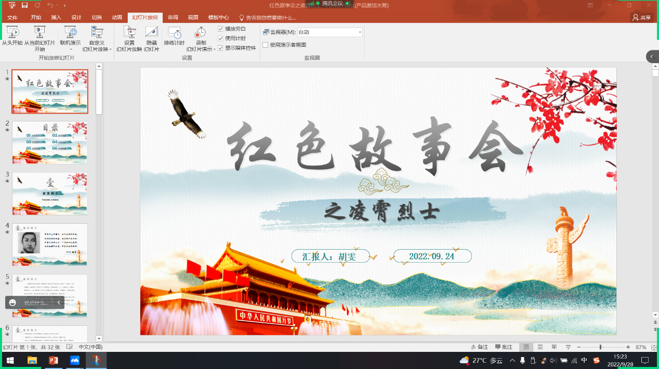Screen dimensions: 659x369
Task: Open 设置幻灯片放映 settings icon
Action: [x=129, y=33]
